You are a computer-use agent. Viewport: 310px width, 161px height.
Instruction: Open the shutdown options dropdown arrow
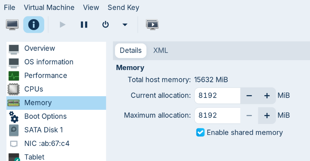coord(125,25)
